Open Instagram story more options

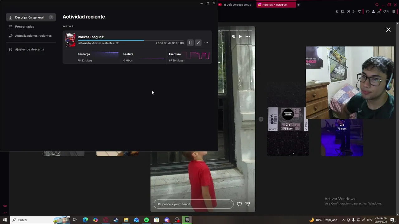248,36
